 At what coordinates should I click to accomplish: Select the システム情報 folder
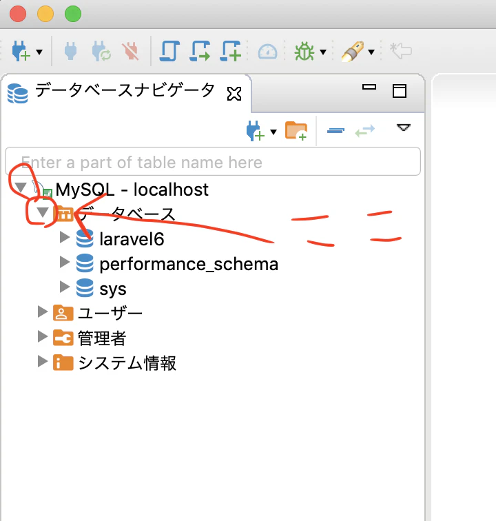click(x=127, y=363)
